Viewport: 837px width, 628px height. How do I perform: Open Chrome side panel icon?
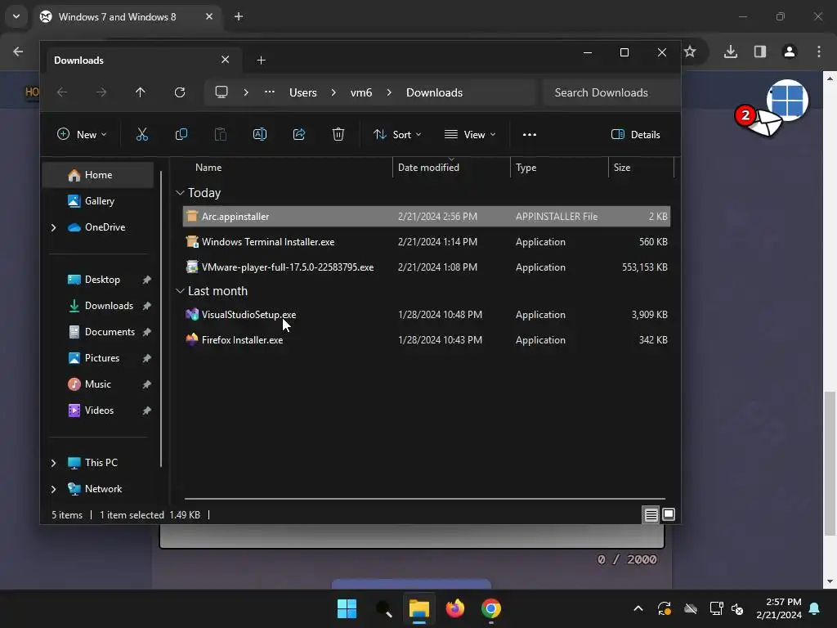(x=760, y=52)
